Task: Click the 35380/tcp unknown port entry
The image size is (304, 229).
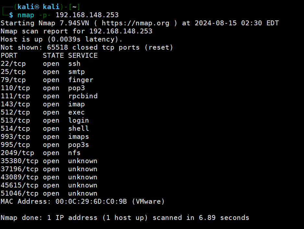Action: tap(49, 161)
